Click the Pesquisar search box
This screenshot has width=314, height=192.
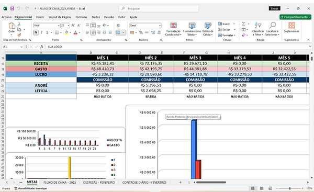159,8
